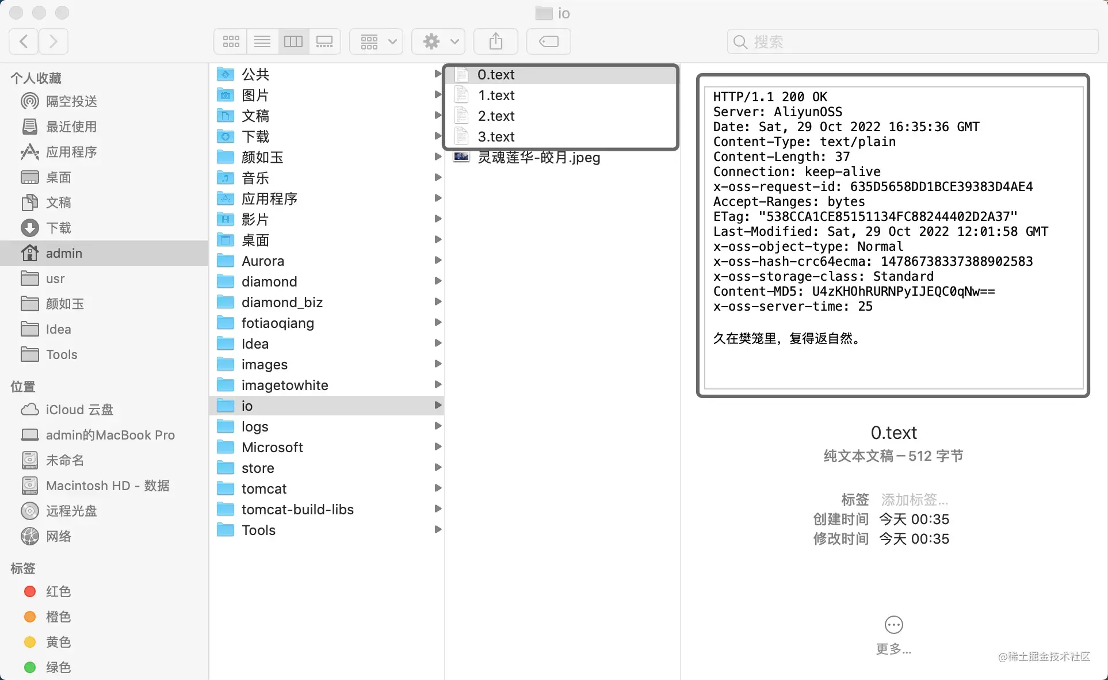Select the tomcat folder
Image resolution: width=1108 pixels, height=680 pixels.
coord(263,488)
